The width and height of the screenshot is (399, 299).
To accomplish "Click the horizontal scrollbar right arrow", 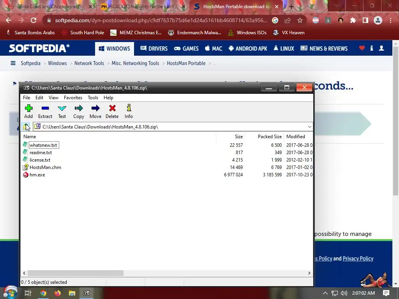I will pyautogui.click(x=309, y=273).
